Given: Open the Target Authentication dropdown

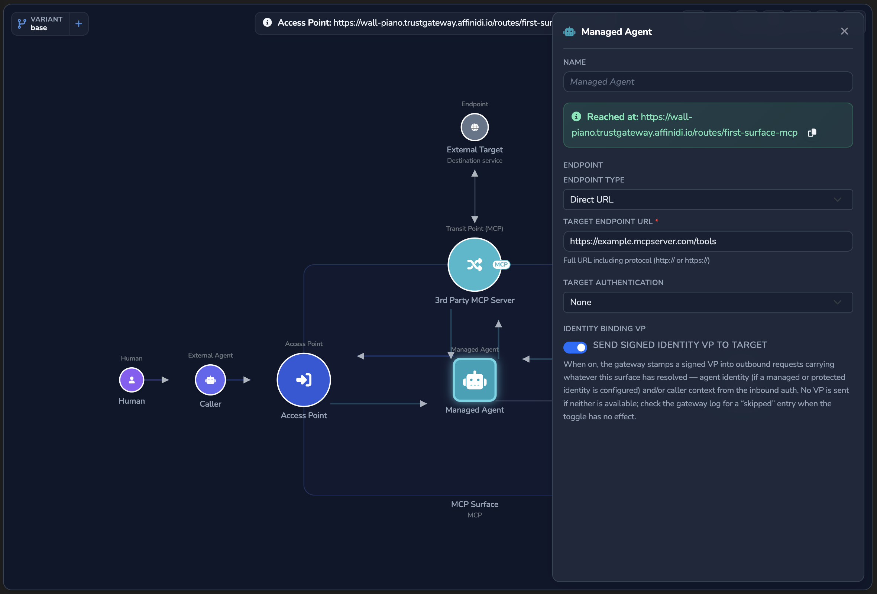Looking at the screenshot, I should 708,302.
